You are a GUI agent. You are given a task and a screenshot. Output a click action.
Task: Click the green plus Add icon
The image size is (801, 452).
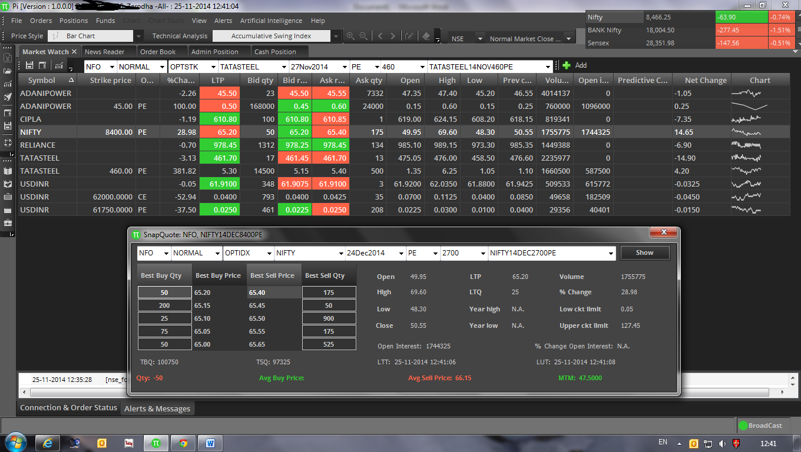[567, 65]
